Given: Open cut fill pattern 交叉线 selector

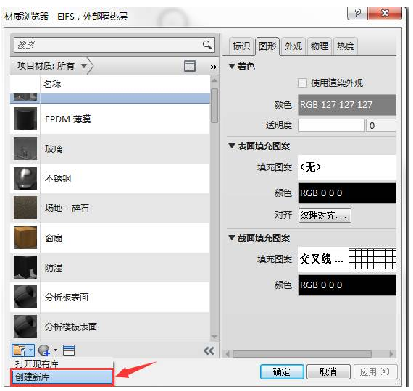Looking at the screenshot, I should pyautogui.click(x=347, y=259).
